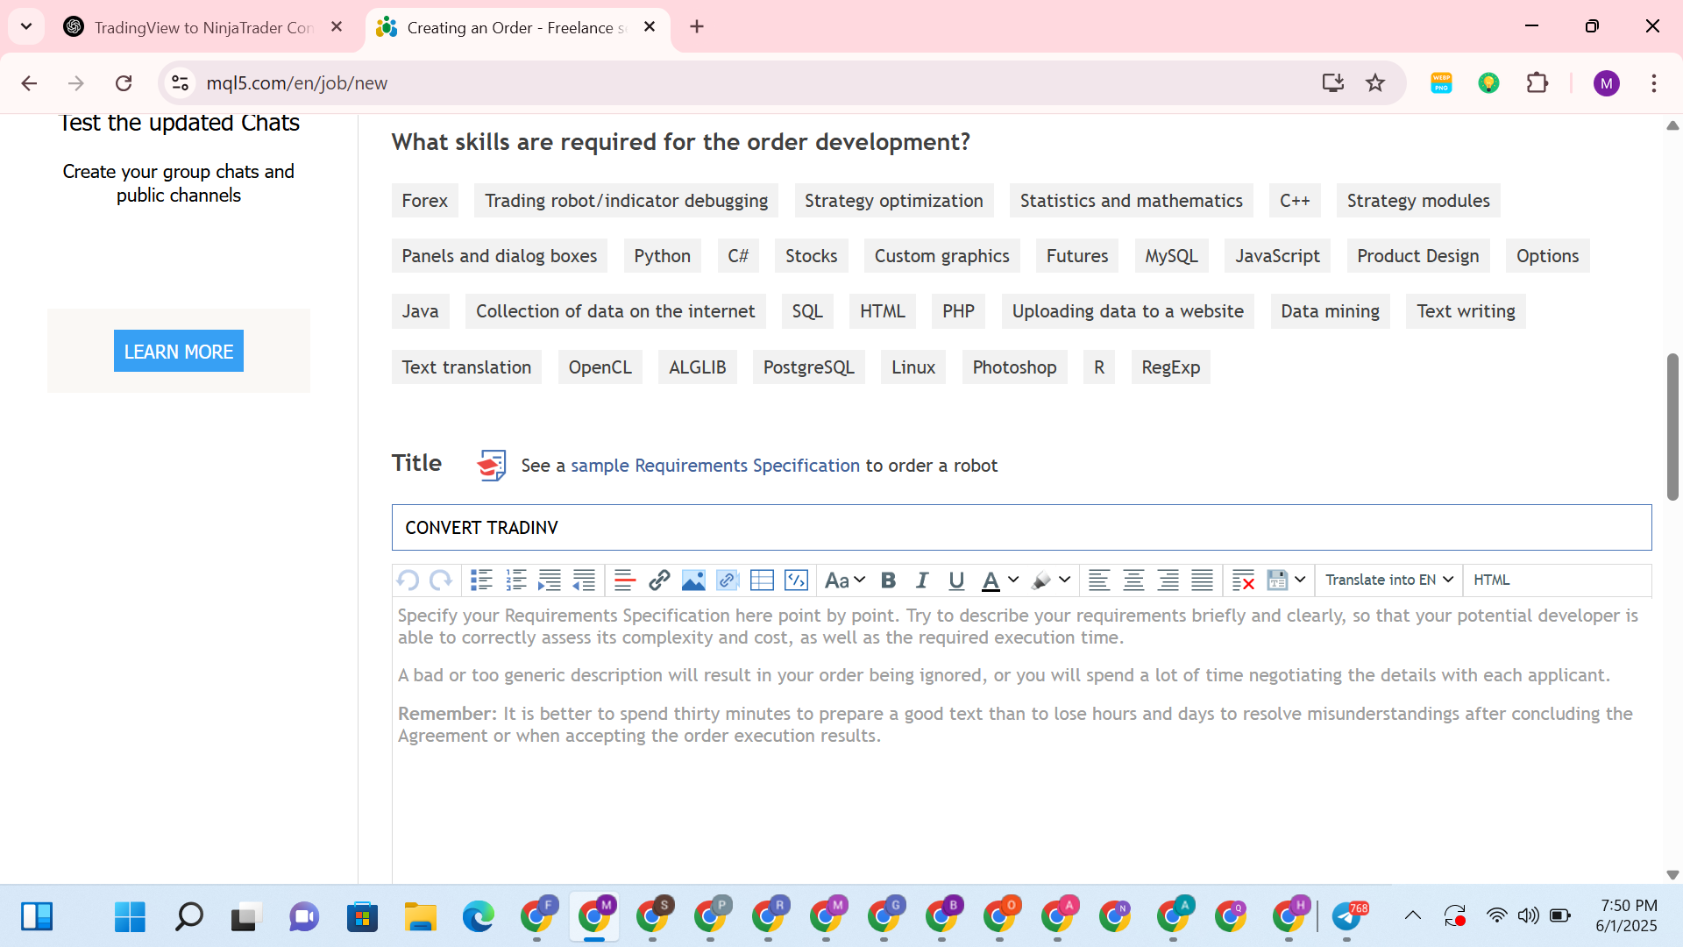Open sample Requirements Specification link
This screenshot has height=947, width=1683.
[x=715, y=466]
